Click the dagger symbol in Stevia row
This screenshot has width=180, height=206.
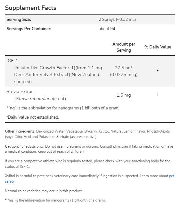158,95
